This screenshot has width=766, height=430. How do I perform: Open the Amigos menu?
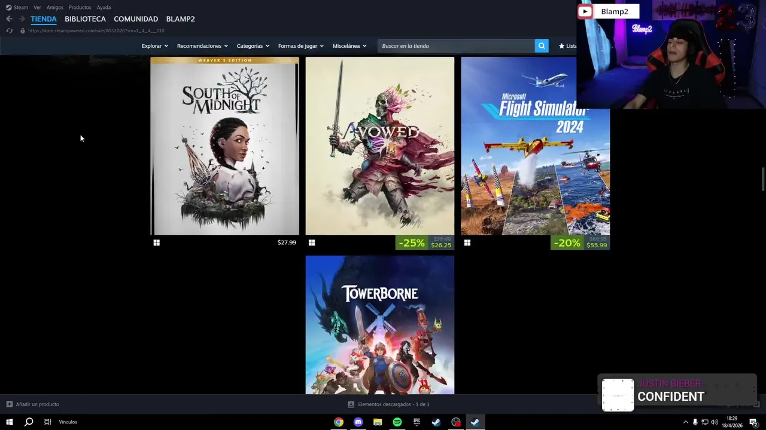point(55,7)
